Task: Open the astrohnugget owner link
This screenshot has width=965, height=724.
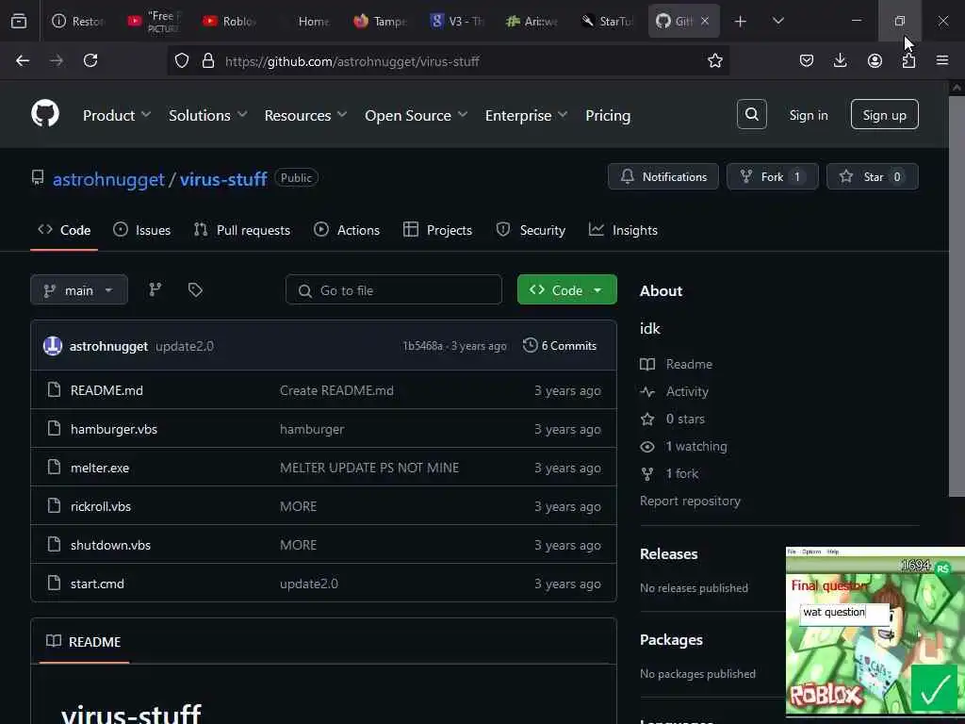Action: pos(108,179)
